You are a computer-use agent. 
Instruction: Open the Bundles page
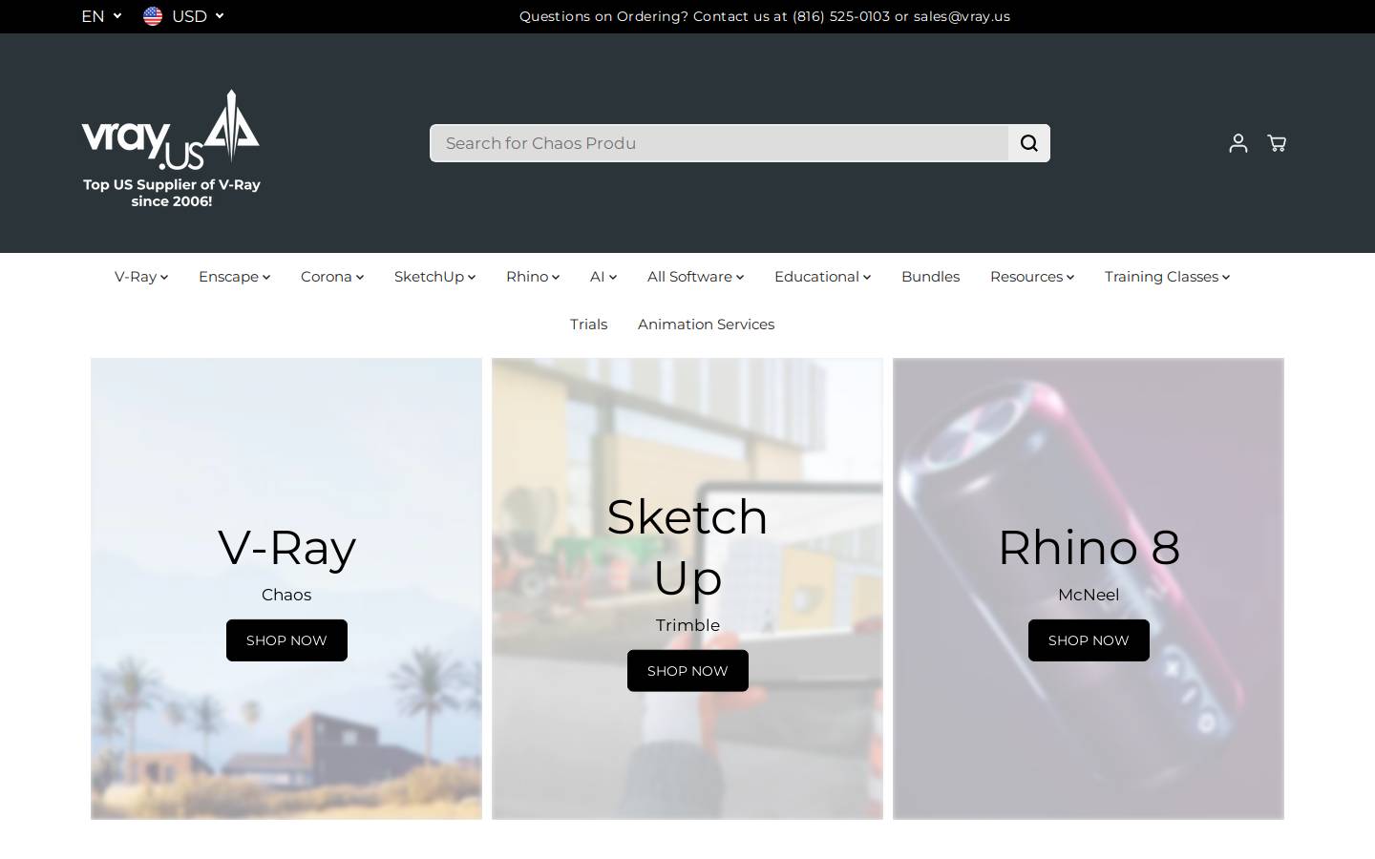[930, 277]
